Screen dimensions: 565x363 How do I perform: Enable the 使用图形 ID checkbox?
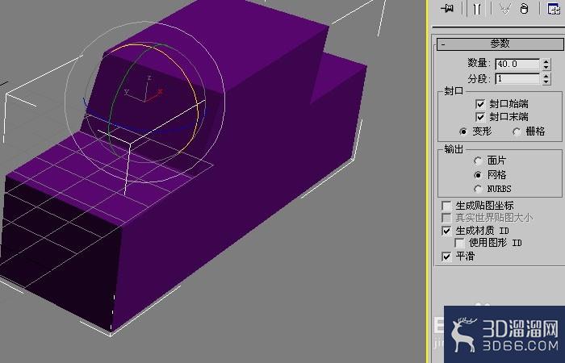coord(459,243)
